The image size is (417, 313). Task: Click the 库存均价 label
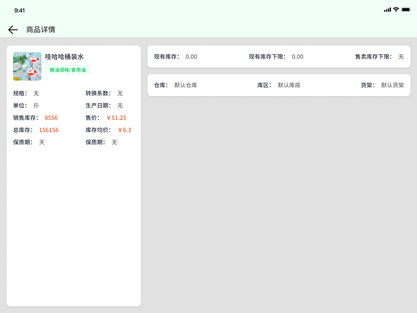(x=98, y=130)
